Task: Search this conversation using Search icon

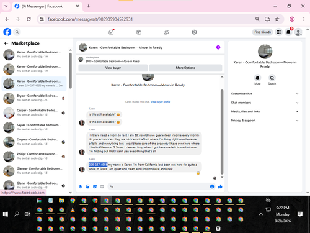Action: point(272,78)
